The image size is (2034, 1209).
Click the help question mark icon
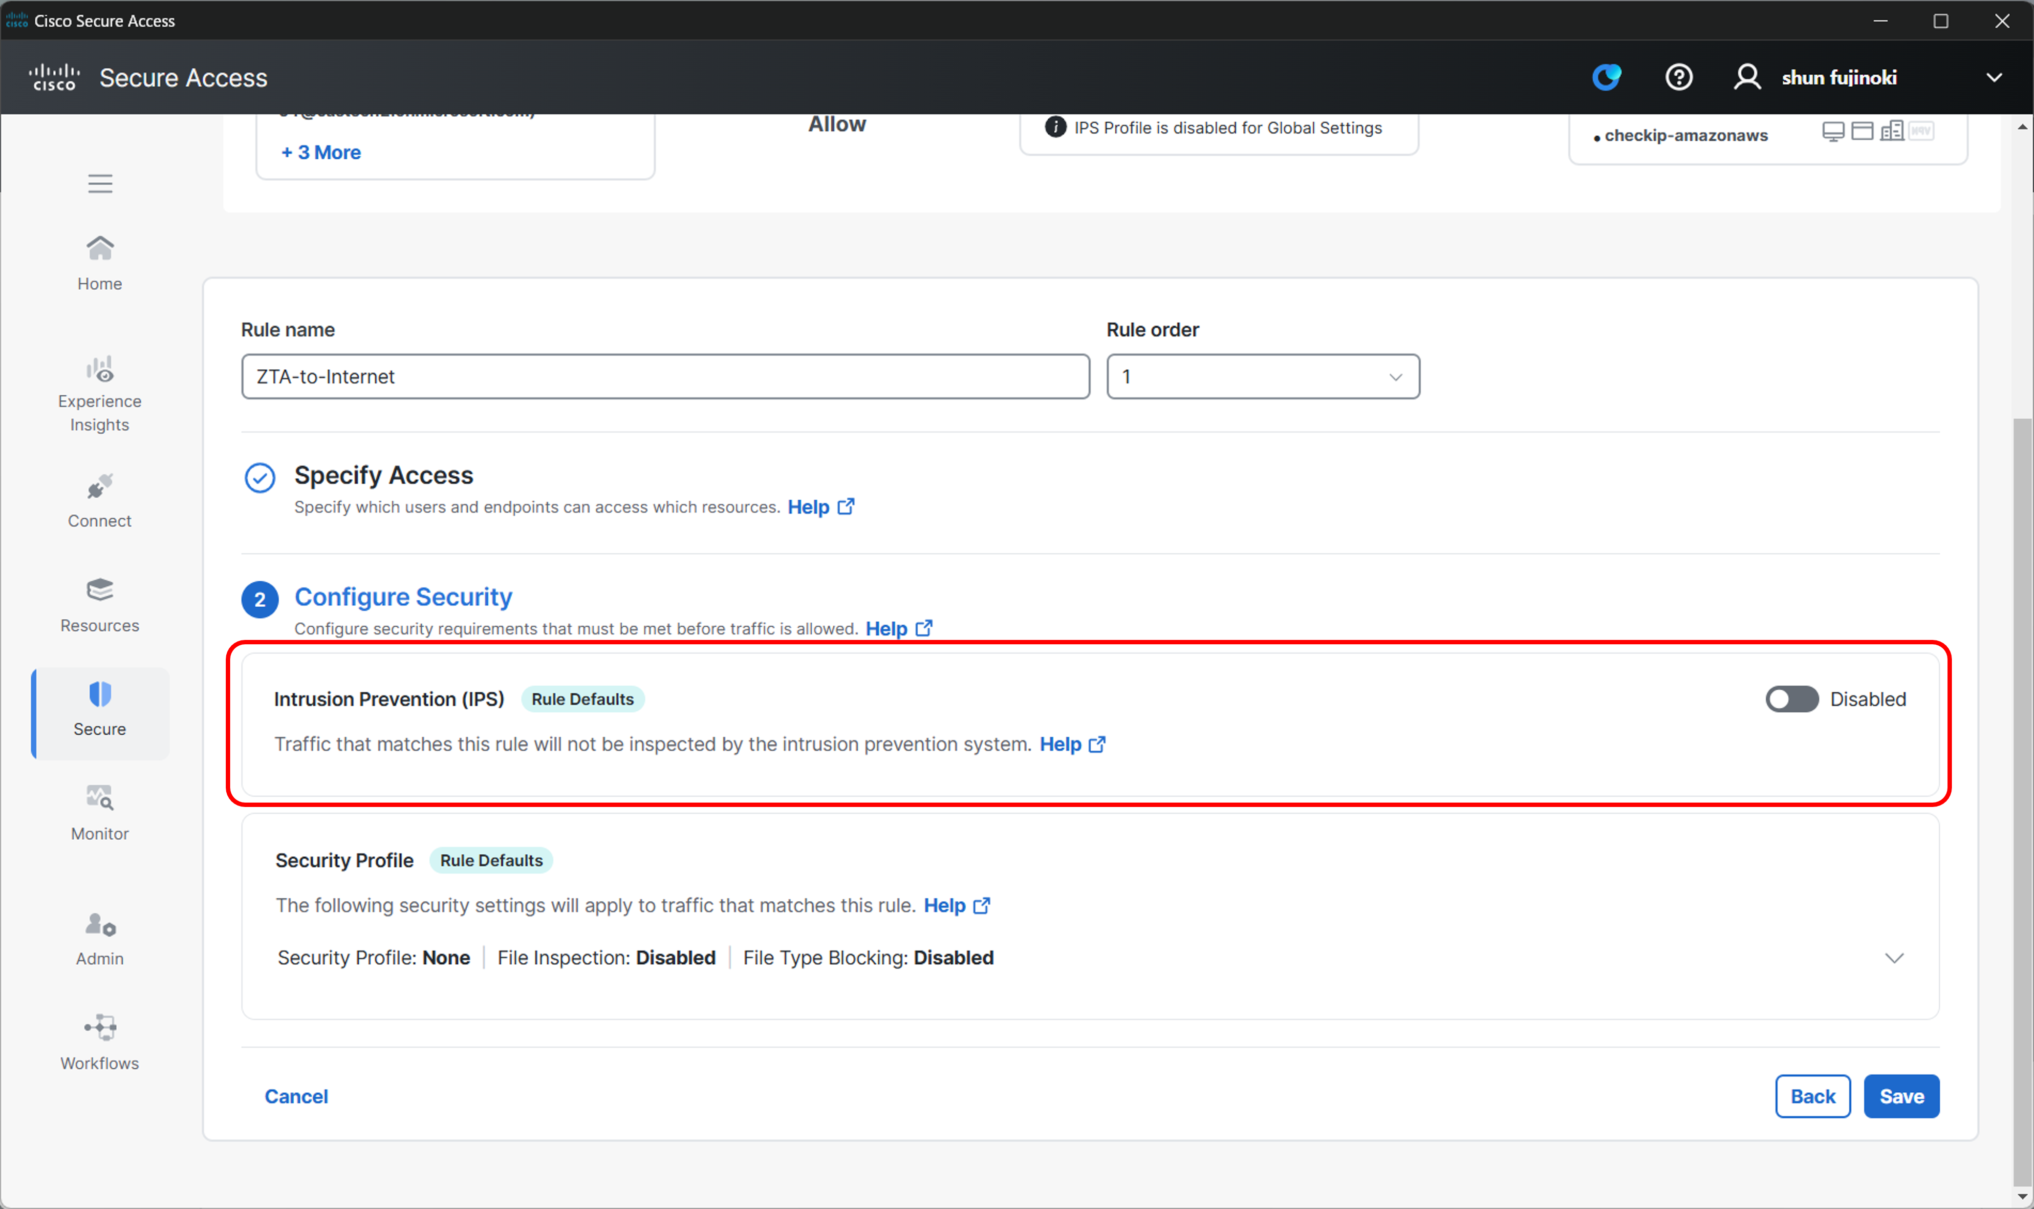coord(1678,77)
